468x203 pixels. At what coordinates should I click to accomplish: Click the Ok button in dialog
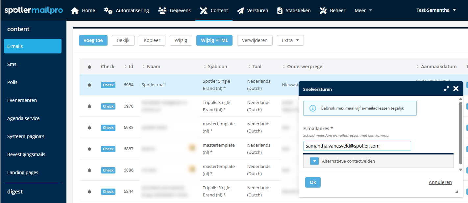[313, 182]
